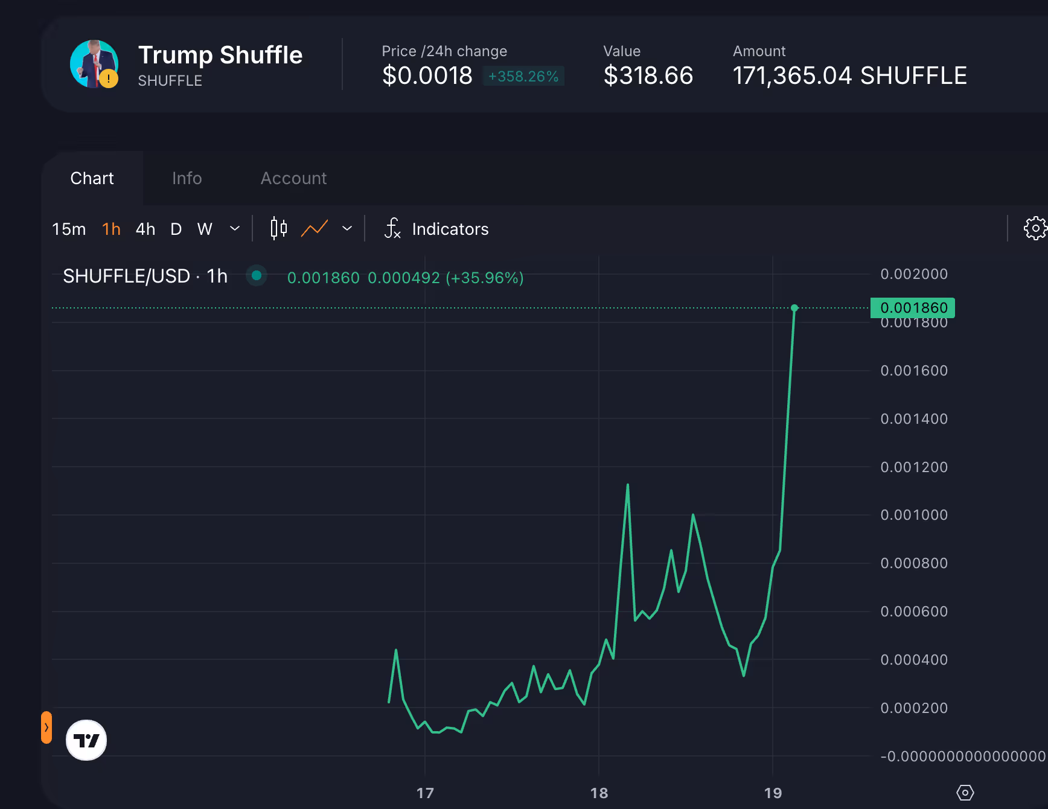Screen dimensions: 1048x809
Task: Click the Indicators fx icon
Action: click(392, 229)
